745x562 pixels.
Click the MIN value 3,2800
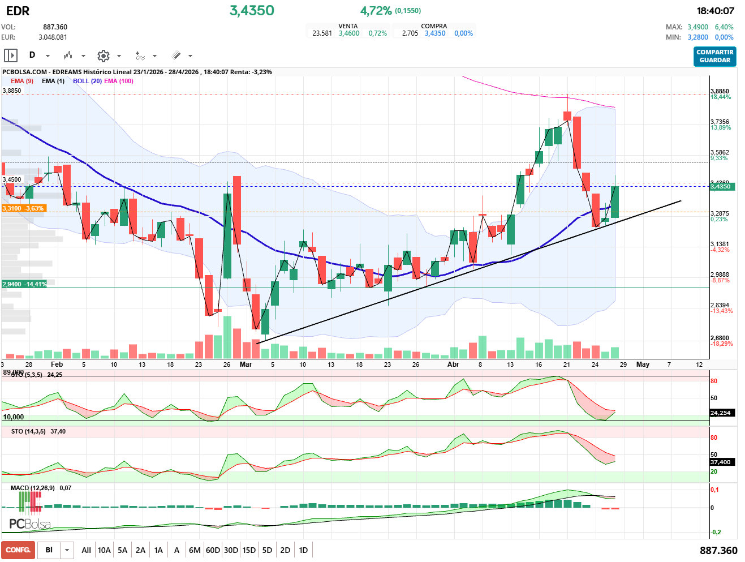698,37
